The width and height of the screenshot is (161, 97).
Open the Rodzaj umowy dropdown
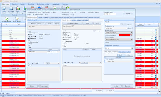click(131, 33)
